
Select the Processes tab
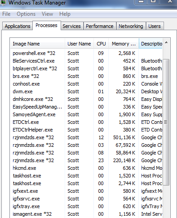(46, 25)
